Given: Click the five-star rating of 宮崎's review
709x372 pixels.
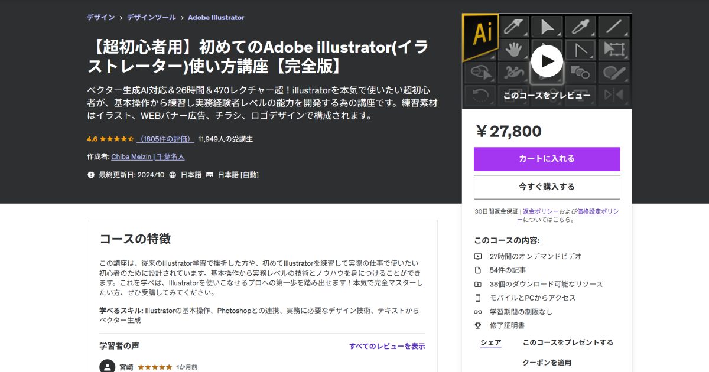Looking at the screenshot, I should coord(155,367).
